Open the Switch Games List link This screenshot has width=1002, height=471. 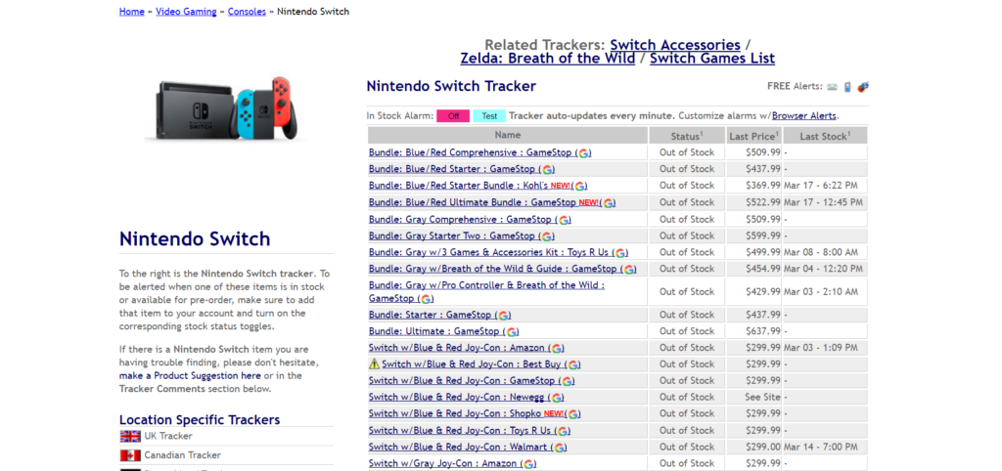[x=712, y=59]
